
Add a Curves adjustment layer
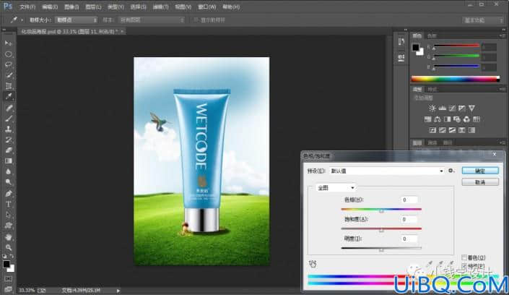click(x=452, y=108)
